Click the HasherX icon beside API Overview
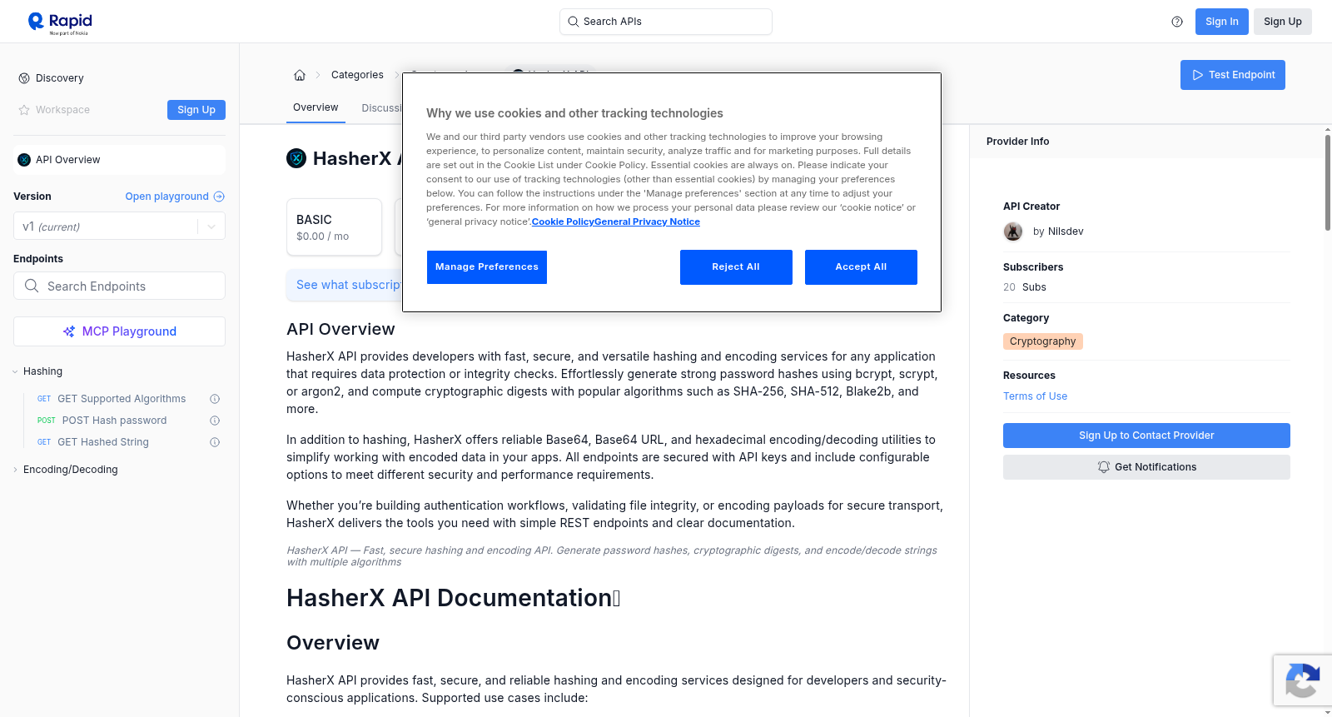The width and height of the screenshot is (1332, 717). (24, 160)
